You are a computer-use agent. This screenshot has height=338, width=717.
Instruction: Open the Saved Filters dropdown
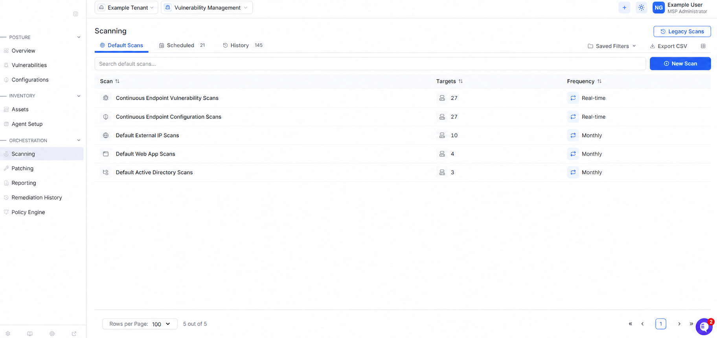(x=612, y=46)
